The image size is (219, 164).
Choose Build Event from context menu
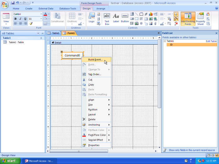tap(96, 60)
